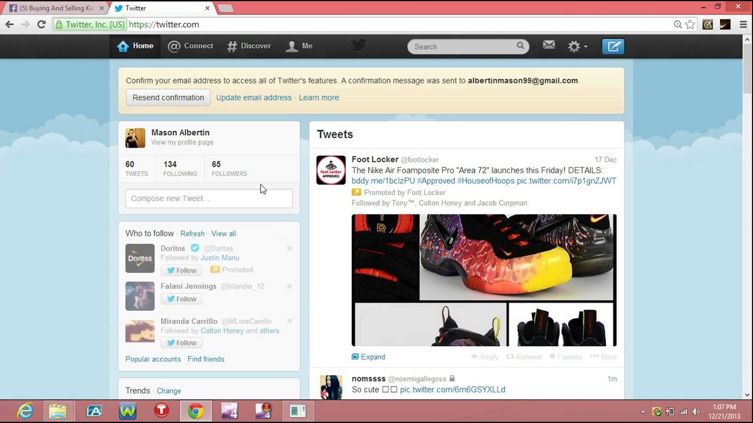Image resolution: width=753 pixels, height=423 pixels.
Task: Open More options on Foot Locker tweet
Action: (604, 357)
